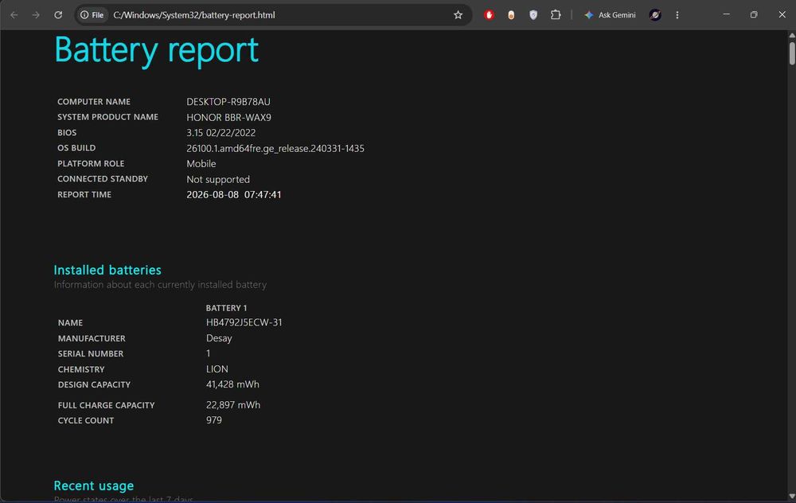Click the browser back arrow

(x=14, y=15)
